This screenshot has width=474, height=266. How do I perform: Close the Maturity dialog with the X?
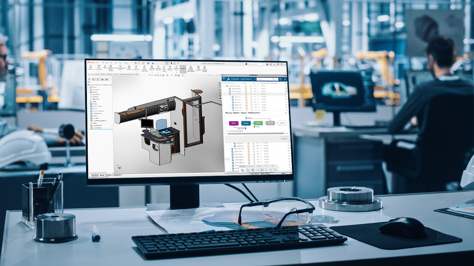[286, 113]
